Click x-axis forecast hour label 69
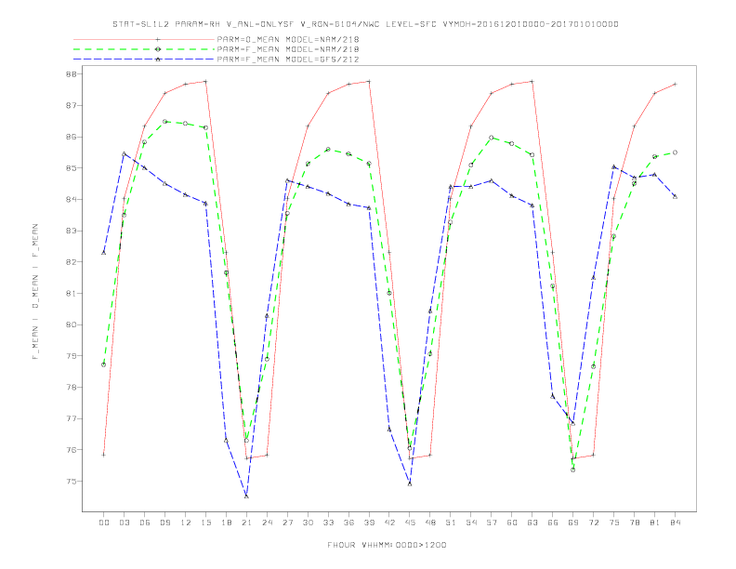Viewport: 736px width, 569px height. point(573,523)
